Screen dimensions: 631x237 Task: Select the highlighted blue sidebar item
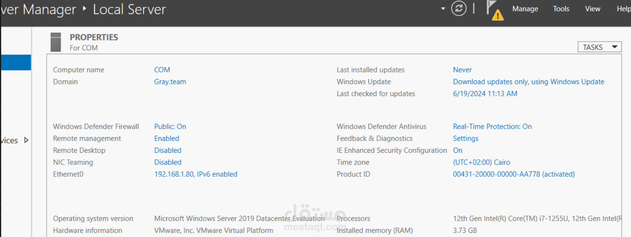pos(16,62)
